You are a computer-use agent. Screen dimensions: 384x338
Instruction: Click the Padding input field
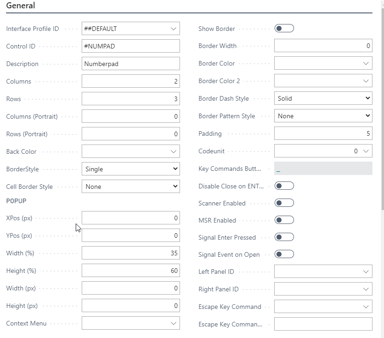tap(323, 133)
